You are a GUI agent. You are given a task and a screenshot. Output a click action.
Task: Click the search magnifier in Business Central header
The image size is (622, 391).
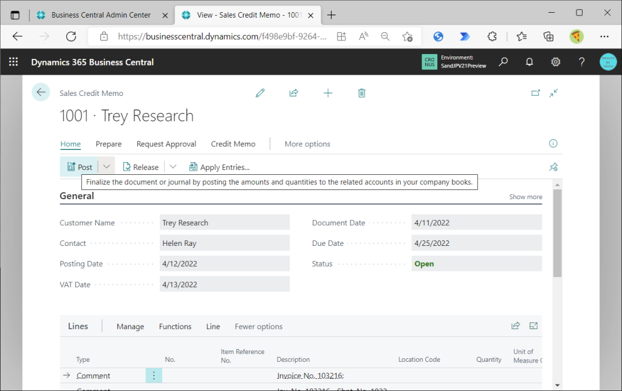coord(504,62)
